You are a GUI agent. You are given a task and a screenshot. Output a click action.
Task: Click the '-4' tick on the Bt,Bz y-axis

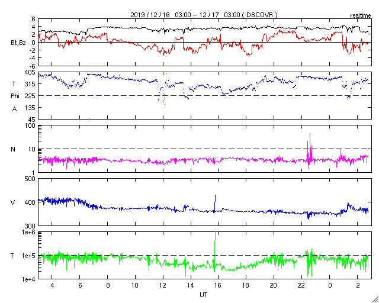point(33,58)
